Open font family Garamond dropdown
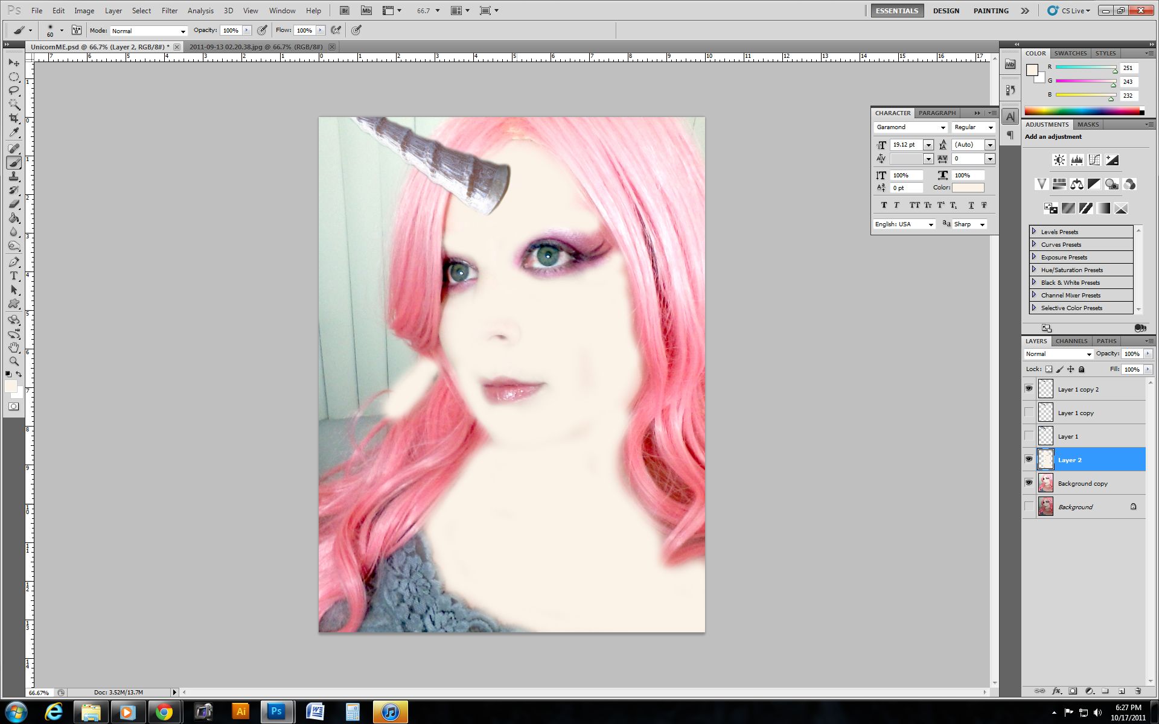The image size is (1159, 724). [910, 127]
